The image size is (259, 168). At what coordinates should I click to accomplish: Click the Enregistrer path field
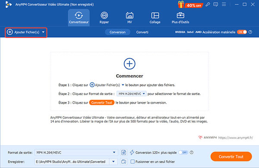pyautogui.click(x=72, y=162)
